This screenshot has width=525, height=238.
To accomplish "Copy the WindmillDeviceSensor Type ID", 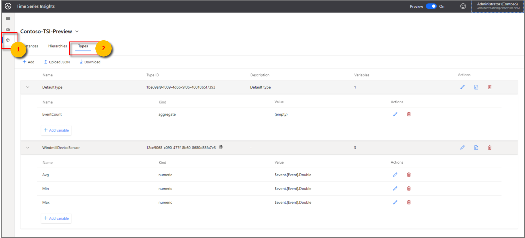I will (221, 147).
